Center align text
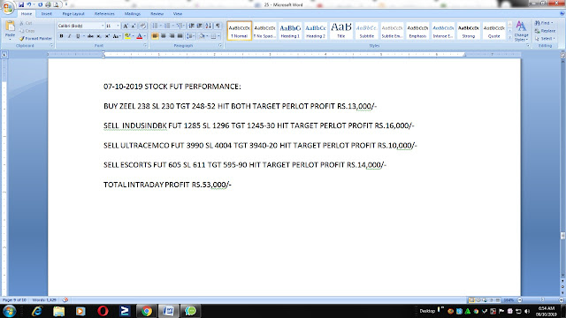The image size is (566, 318). [164, 36]
